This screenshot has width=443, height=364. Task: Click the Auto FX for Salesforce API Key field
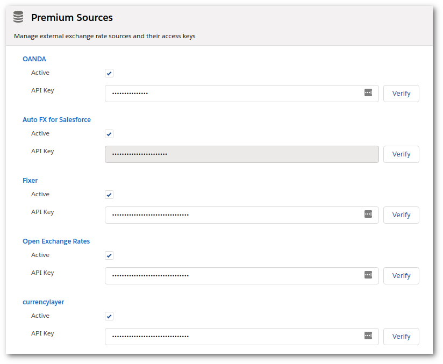click(241, 154)
